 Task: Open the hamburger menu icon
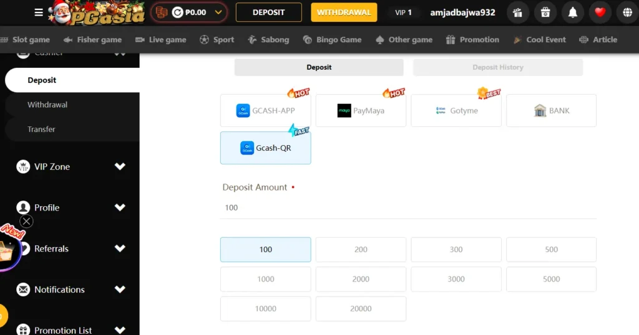pos(39,12)
